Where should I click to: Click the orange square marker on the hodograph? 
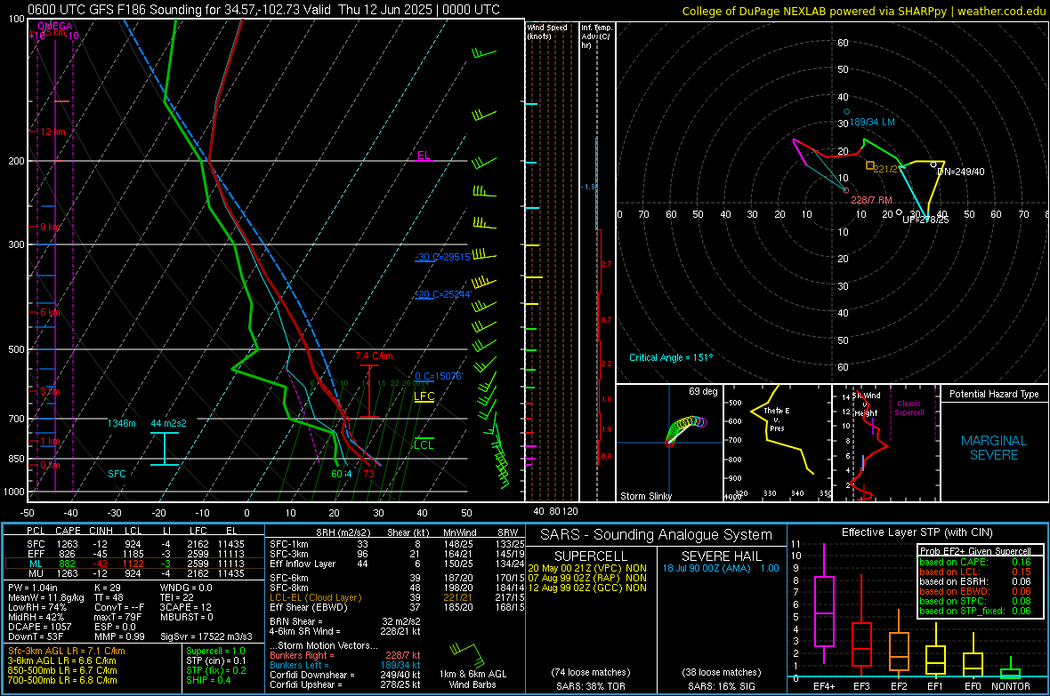[x=869, y=165]
